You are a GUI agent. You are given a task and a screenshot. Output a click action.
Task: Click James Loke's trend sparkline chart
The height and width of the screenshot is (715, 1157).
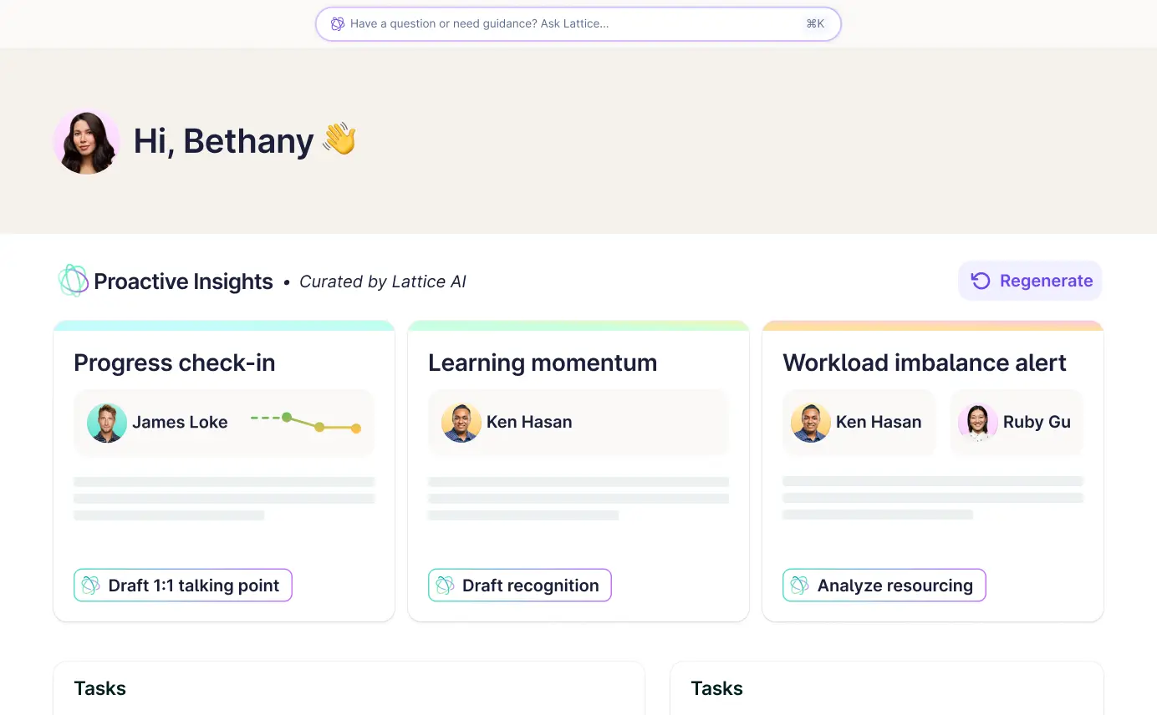coord(306,423)
